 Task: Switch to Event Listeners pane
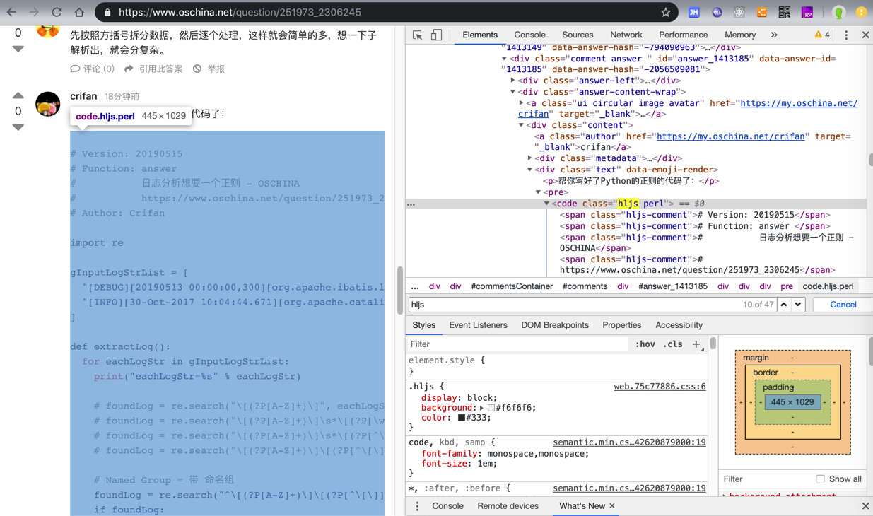[x=478, y=325]
